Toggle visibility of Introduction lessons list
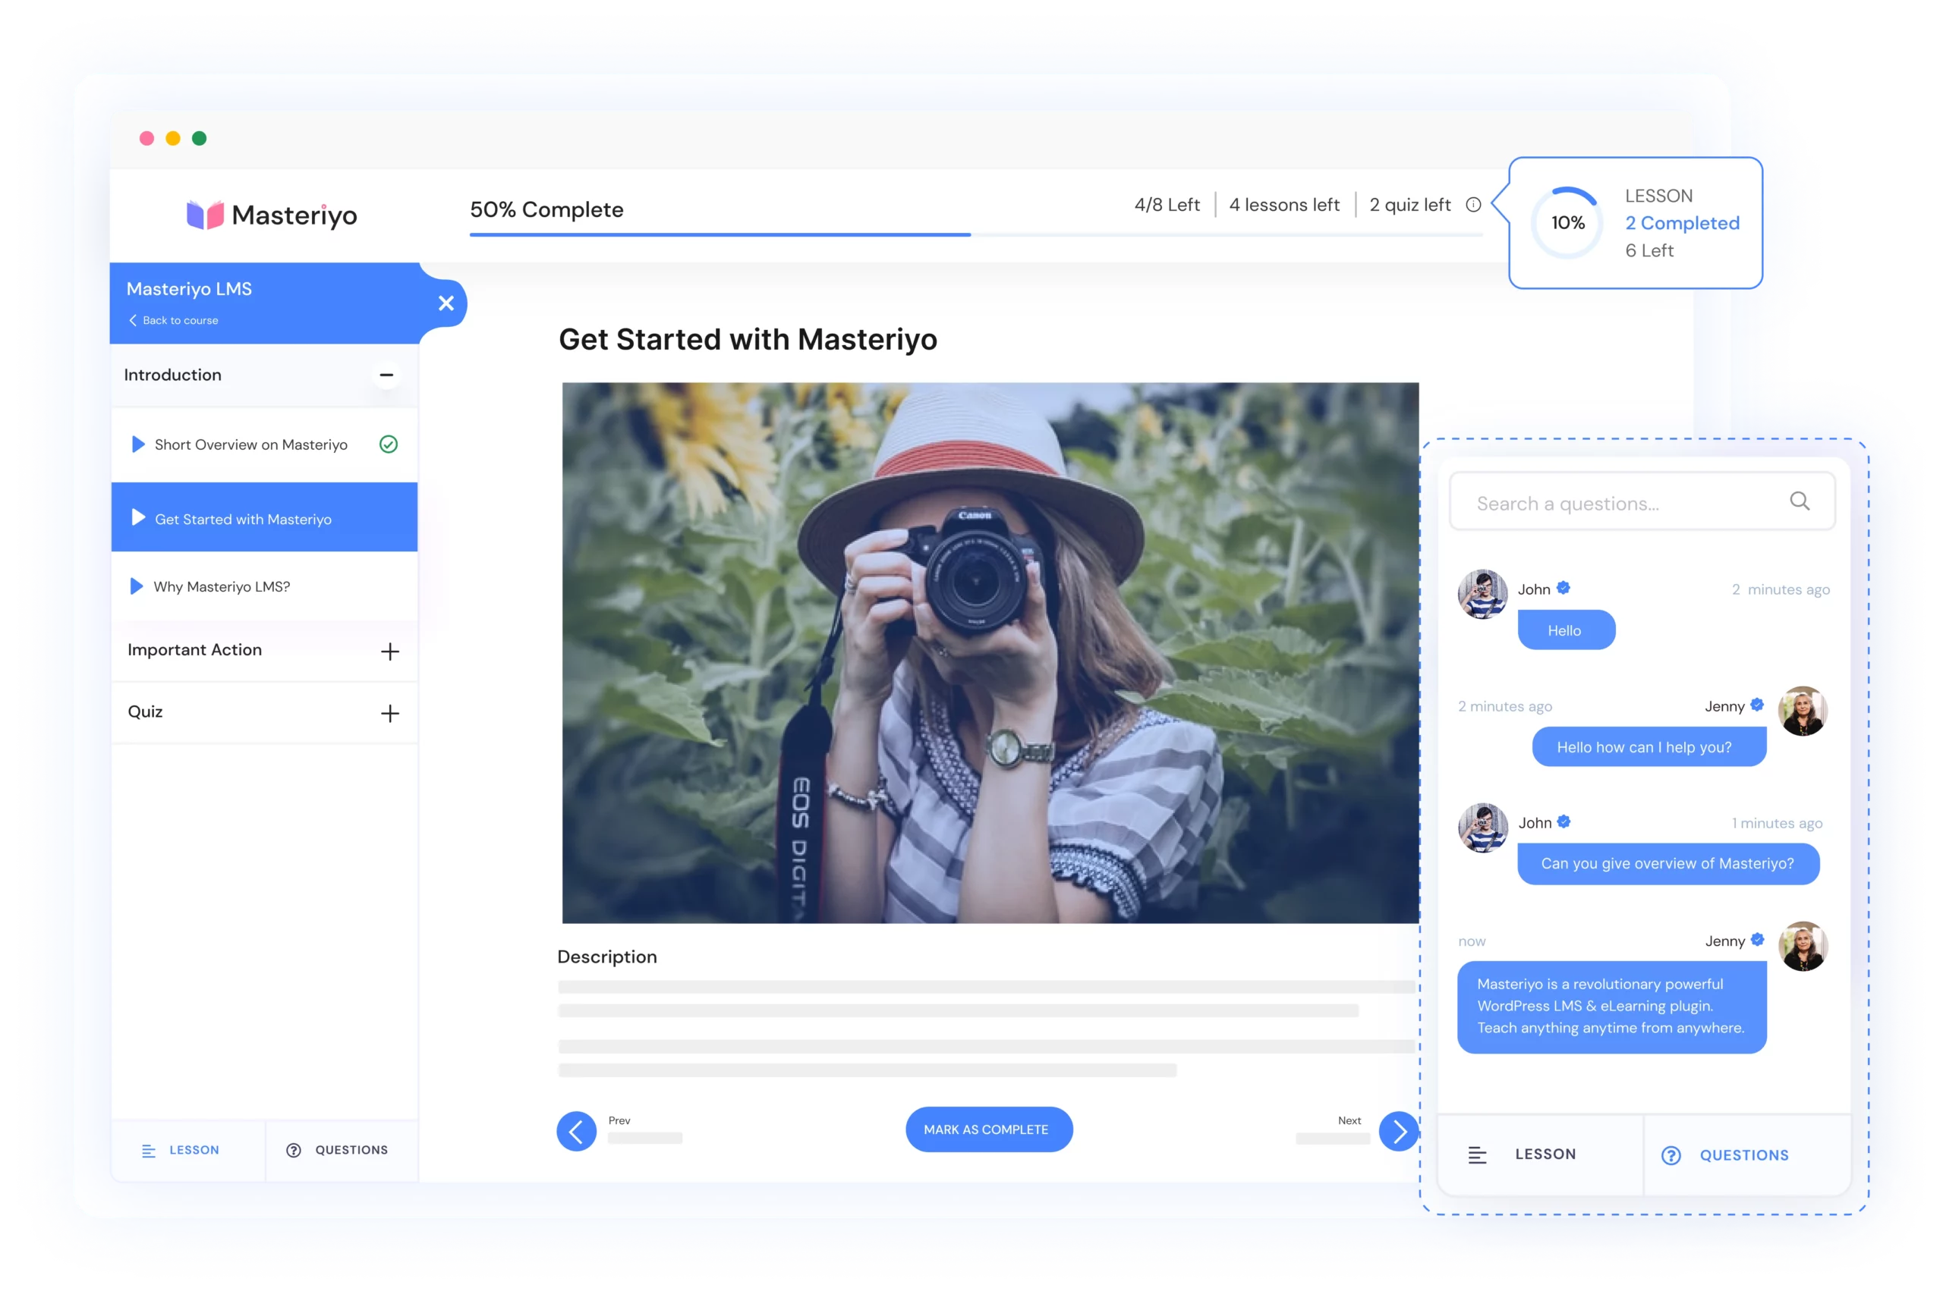 [x=388, y=375]
